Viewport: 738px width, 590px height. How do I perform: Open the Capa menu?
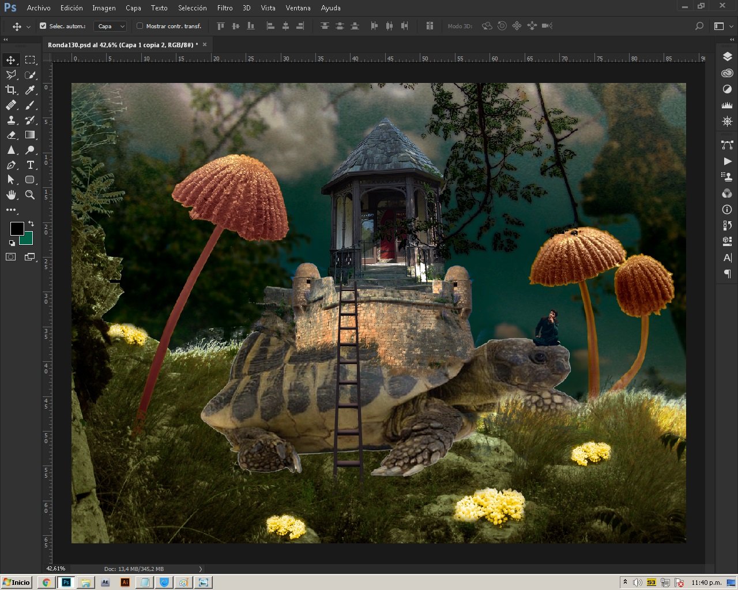click(x=133, y=8)
